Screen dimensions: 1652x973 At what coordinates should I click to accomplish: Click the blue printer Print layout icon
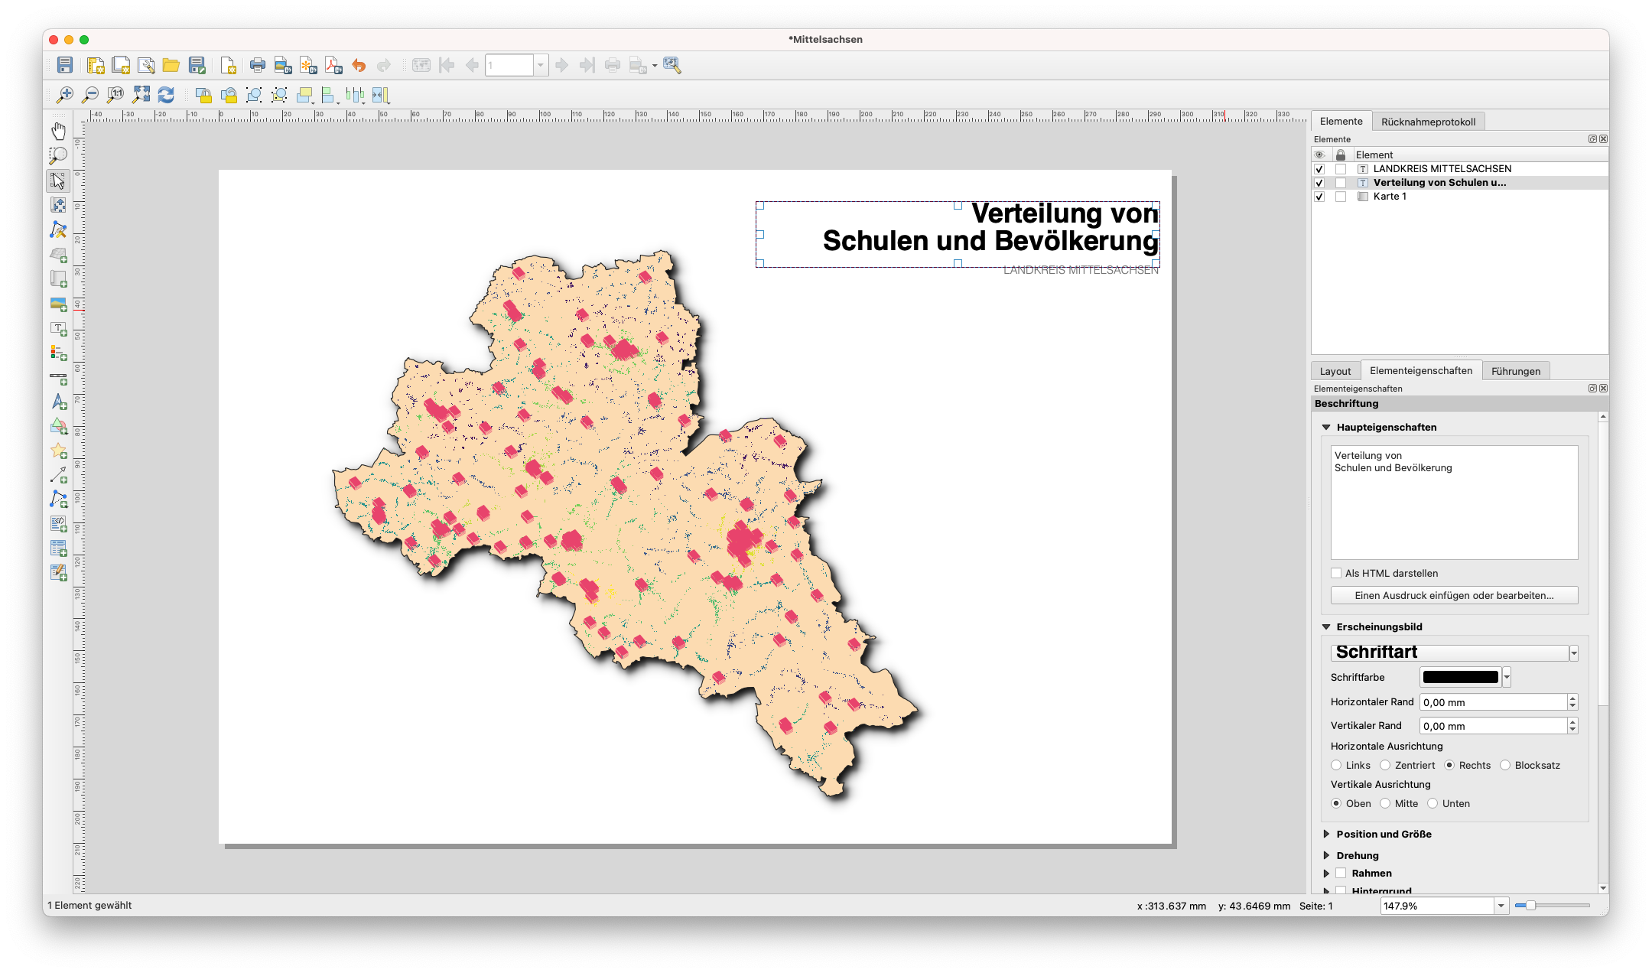click(258, 66)
